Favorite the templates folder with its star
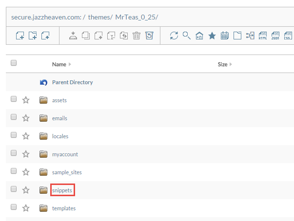 point(26,208)
